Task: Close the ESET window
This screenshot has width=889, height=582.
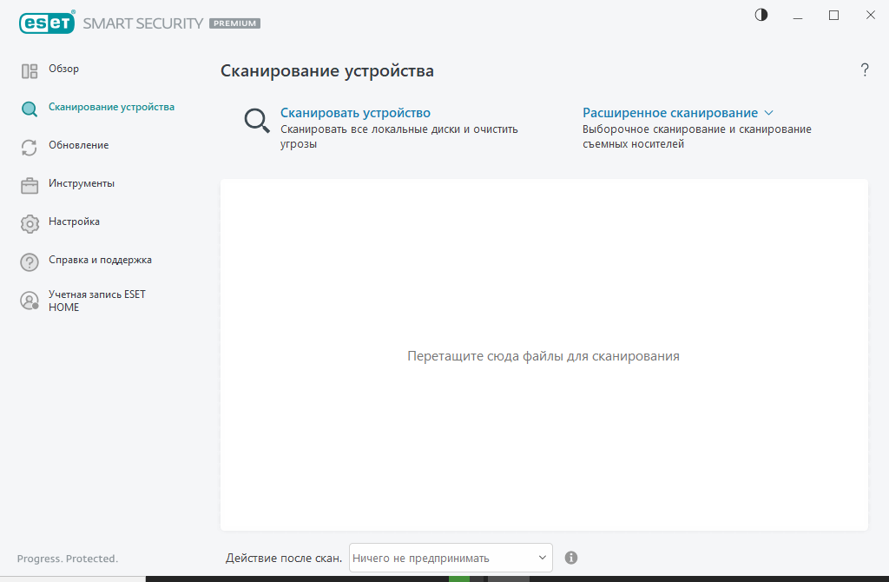Action: (x=870, y=16)
